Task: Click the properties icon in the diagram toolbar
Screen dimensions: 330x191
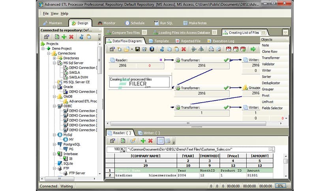Action: coord(112,49)
